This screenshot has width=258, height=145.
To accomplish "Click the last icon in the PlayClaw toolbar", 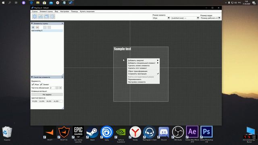I will (x=52, y=17).
